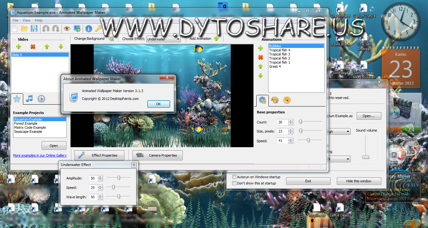Click the Open folder toolbar icon

point(24,29)
